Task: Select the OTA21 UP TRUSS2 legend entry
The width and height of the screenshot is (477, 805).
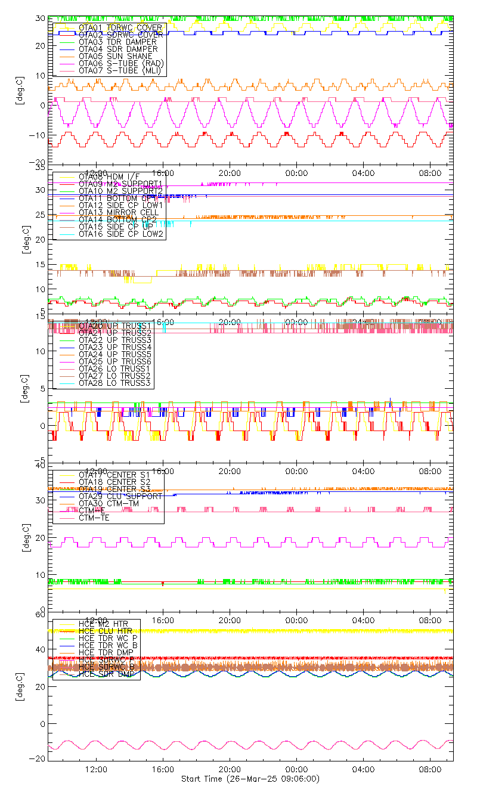Action: coord(115,333)
